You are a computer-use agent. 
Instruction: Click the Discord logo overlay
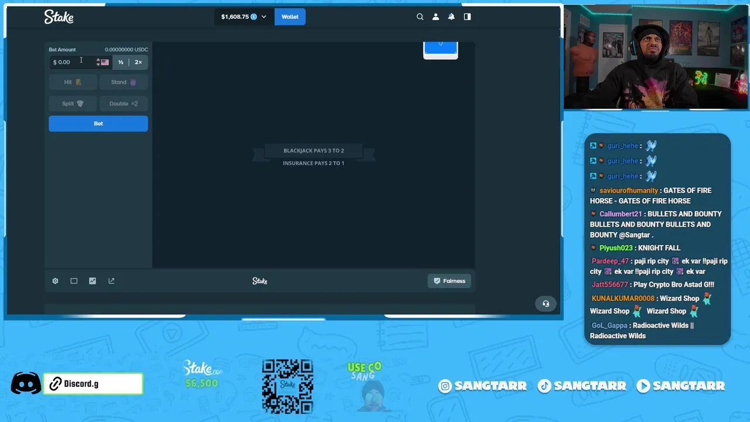pos(26,384)
